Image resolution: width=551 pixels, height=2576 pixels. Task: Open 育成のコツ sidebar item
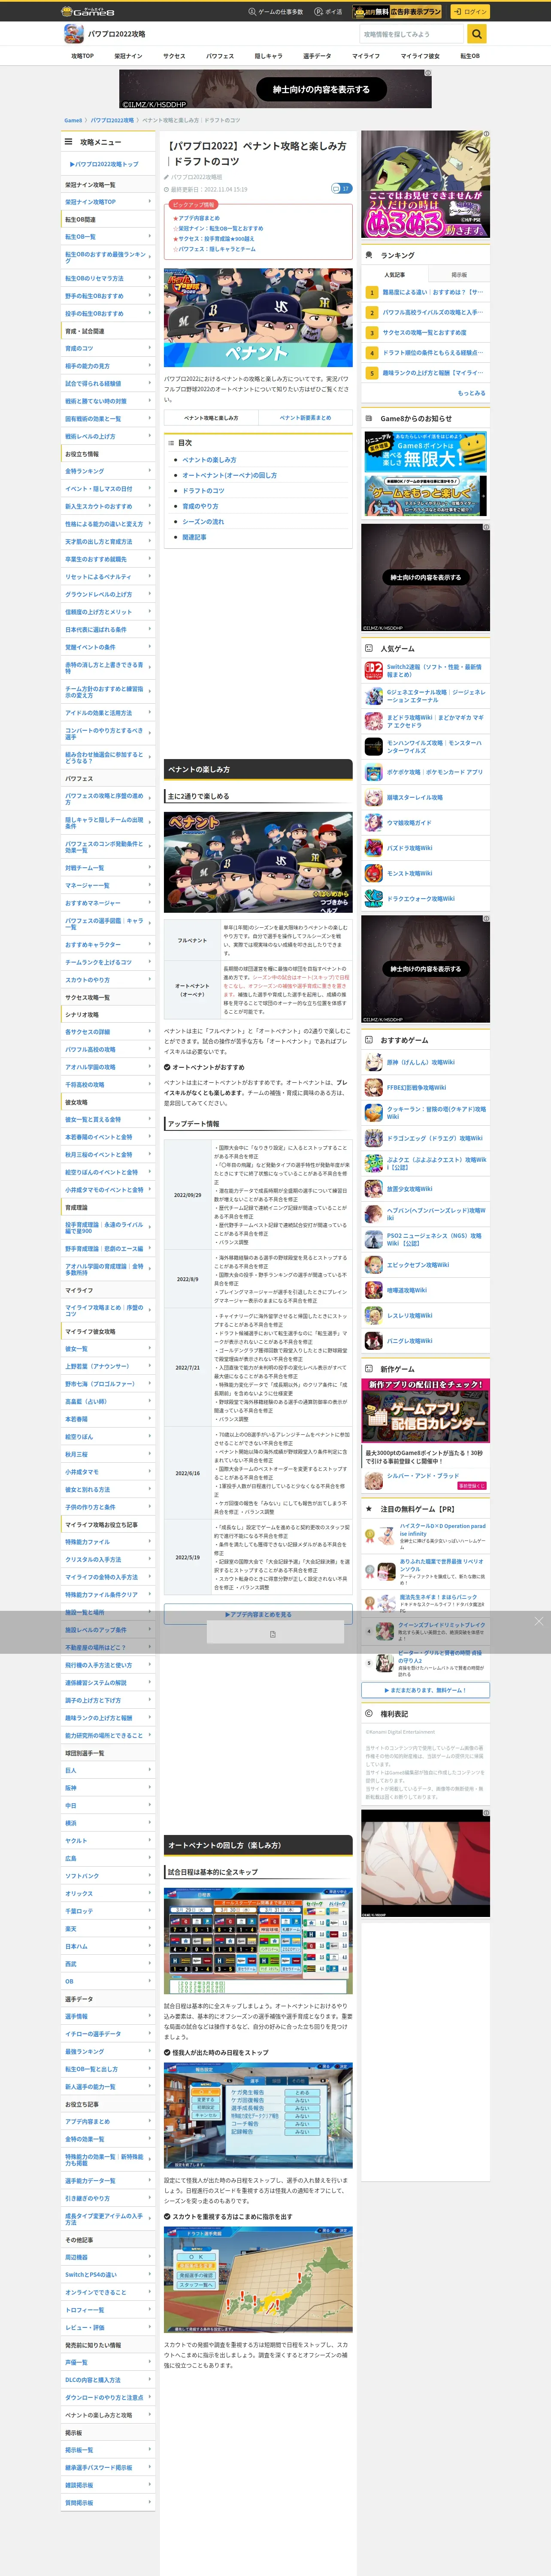(108, 348)
